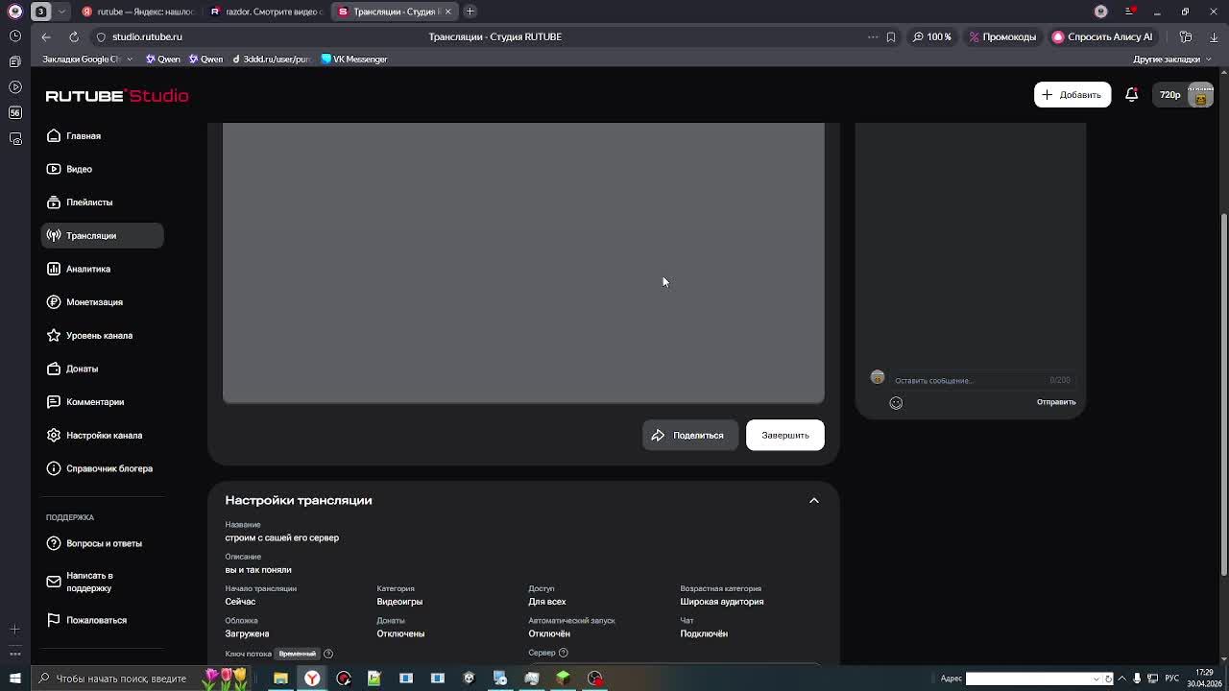1229x691 pixels.
Task: Open Промокоды in the browser toolbar
Action: point(1002,36)
